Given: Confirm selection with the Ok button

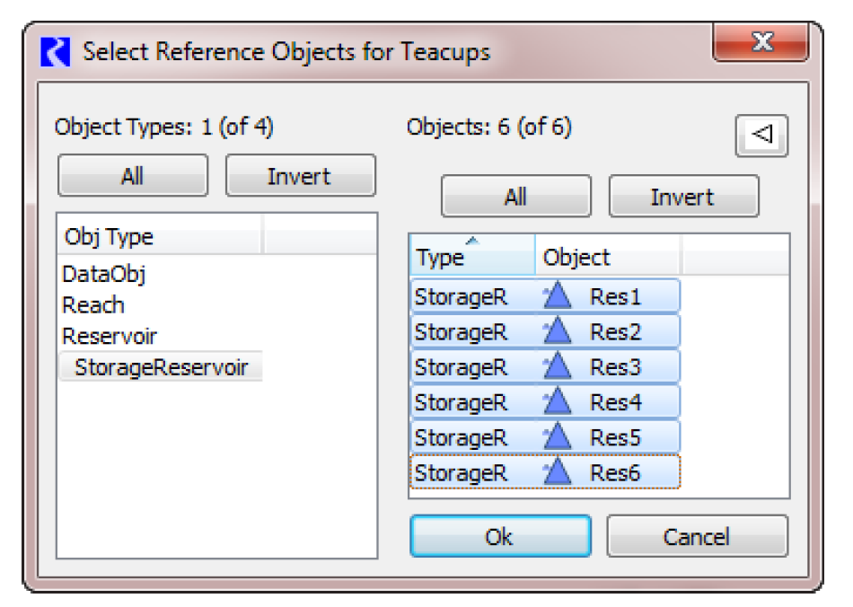Looking at the screenshot, I should coord(499,536).
